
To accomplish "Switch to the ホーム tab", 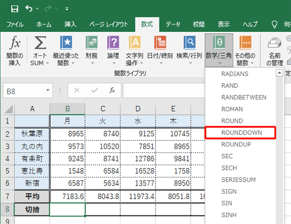I will (44, 24).
